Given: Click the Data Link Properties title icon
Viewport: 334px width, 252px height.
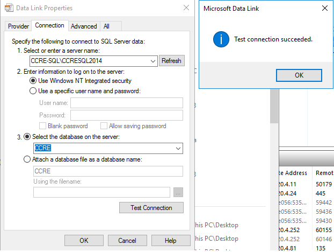Looking at the screenshot, I should coord(9,8).
